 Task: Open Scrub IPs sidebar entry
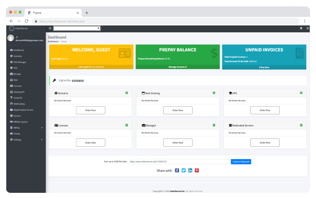tap(16, 98)
